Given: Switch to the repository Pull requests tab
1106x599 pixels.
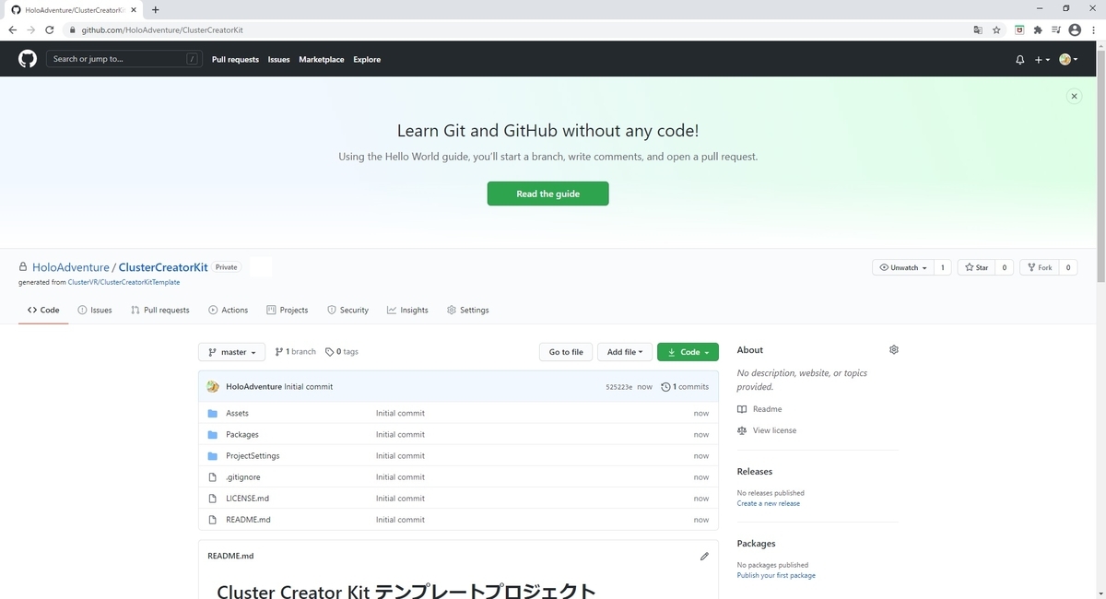Looking at the screenshot, I should pos(160,310).
